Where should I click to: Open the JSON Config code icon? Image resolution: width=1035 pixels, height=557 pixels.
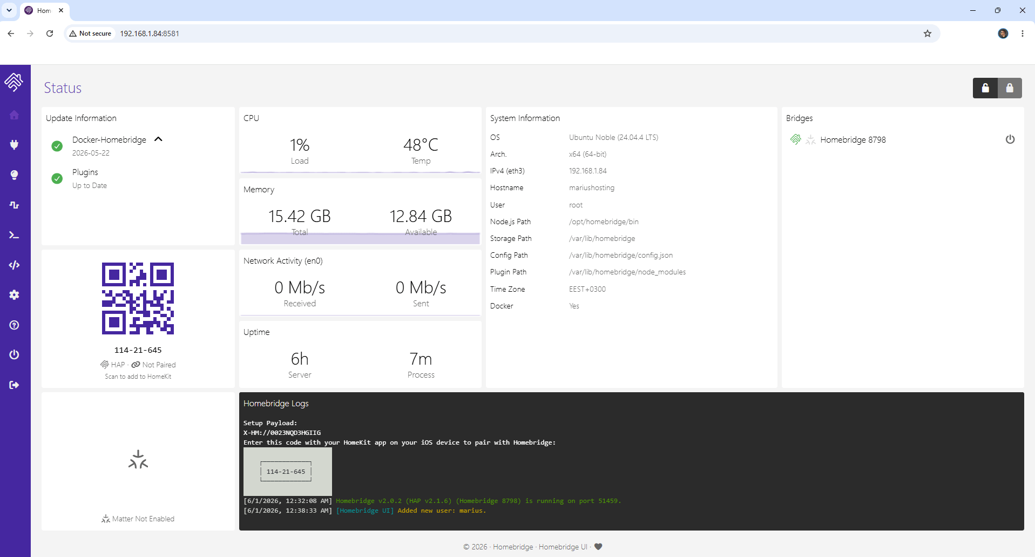point(14,265)
